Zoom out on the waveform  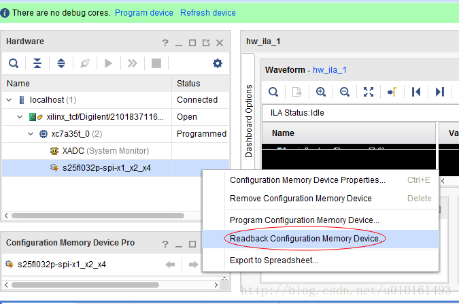click(345, 92)
